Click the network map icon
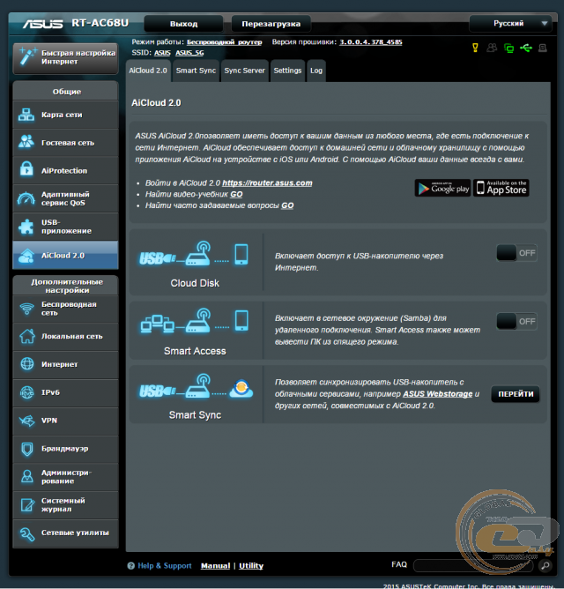Screen dimensions: 564x589 26,115
